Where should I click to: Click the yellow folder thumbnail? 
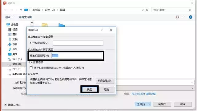(x=45, y=25)
